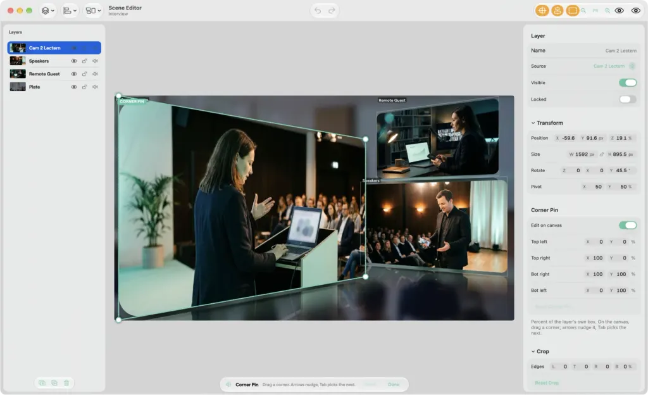The image size is (648, 395).
Task: Toggle the orange snap alignment icon
Action: (557, 11)
